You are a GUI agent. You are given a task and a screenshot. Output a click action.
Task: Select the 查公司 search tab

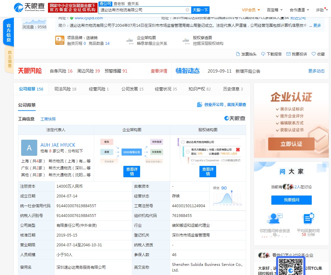pyautogui.click(x=105, y=3)
